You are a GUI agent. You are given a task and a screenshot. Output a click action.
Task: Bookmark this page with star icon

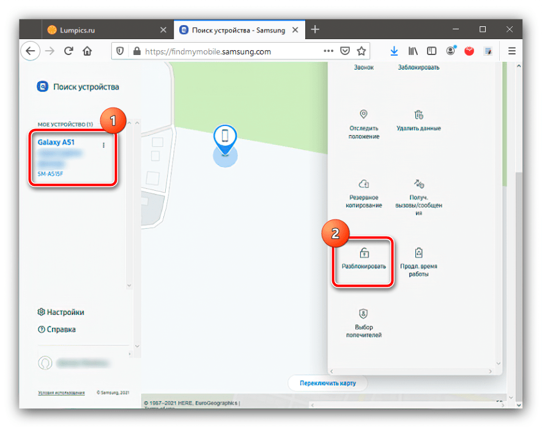(362, 51)
